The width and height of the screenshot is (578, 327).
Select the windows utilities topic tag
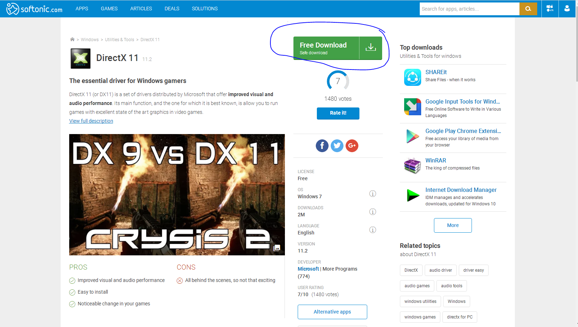[420, 301]
